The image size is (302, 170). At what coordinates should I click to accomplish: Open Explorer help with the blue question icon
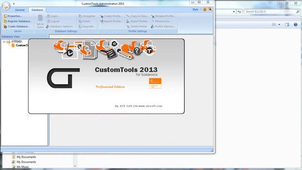[296, 25]
